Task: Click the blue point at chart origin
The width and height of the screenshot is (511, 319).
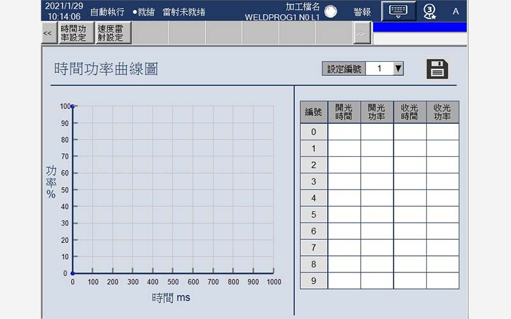Action: pyautogui.click(x=73, y=274)
